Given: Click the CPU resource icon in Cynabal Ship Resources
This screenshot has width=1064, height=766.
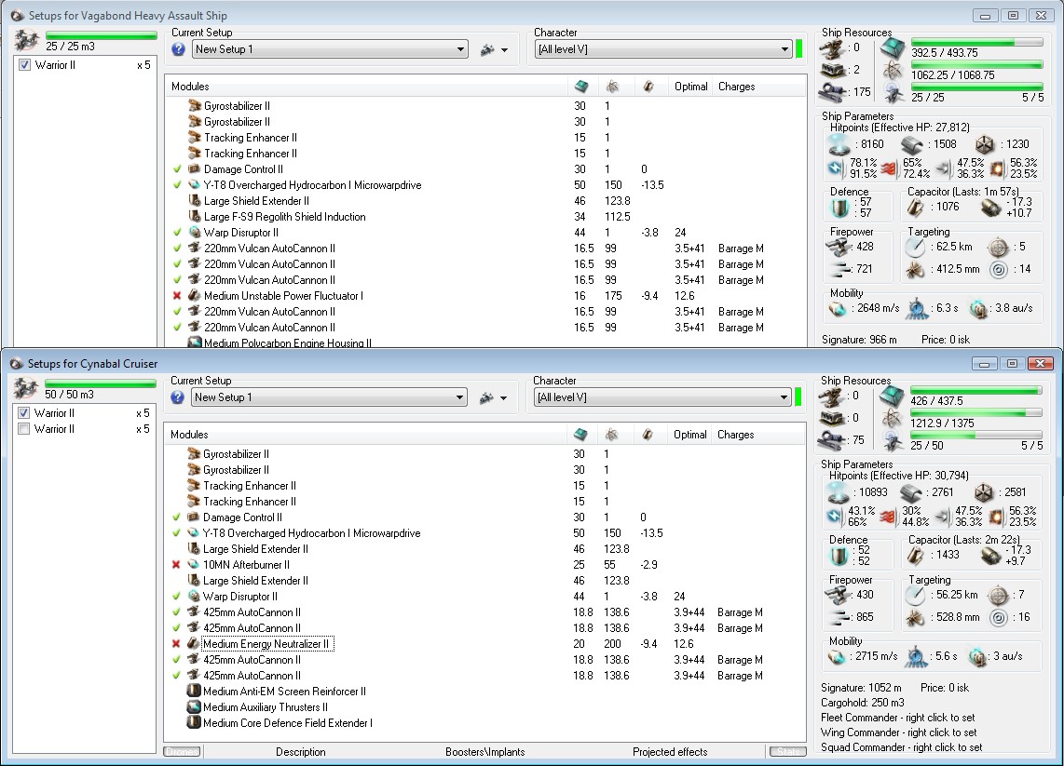Looking at the screenshot, I should [x=893, y=397].
